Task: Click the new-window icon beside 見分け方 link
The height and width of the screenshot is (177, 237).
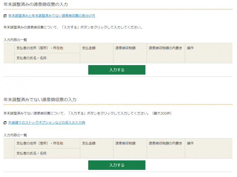Action: tap(5, 16)
